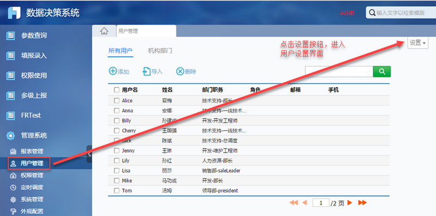This screenshot has height=216, width=436.
Task: Click the 导入 import icon
Action: [x=146, y=71]
